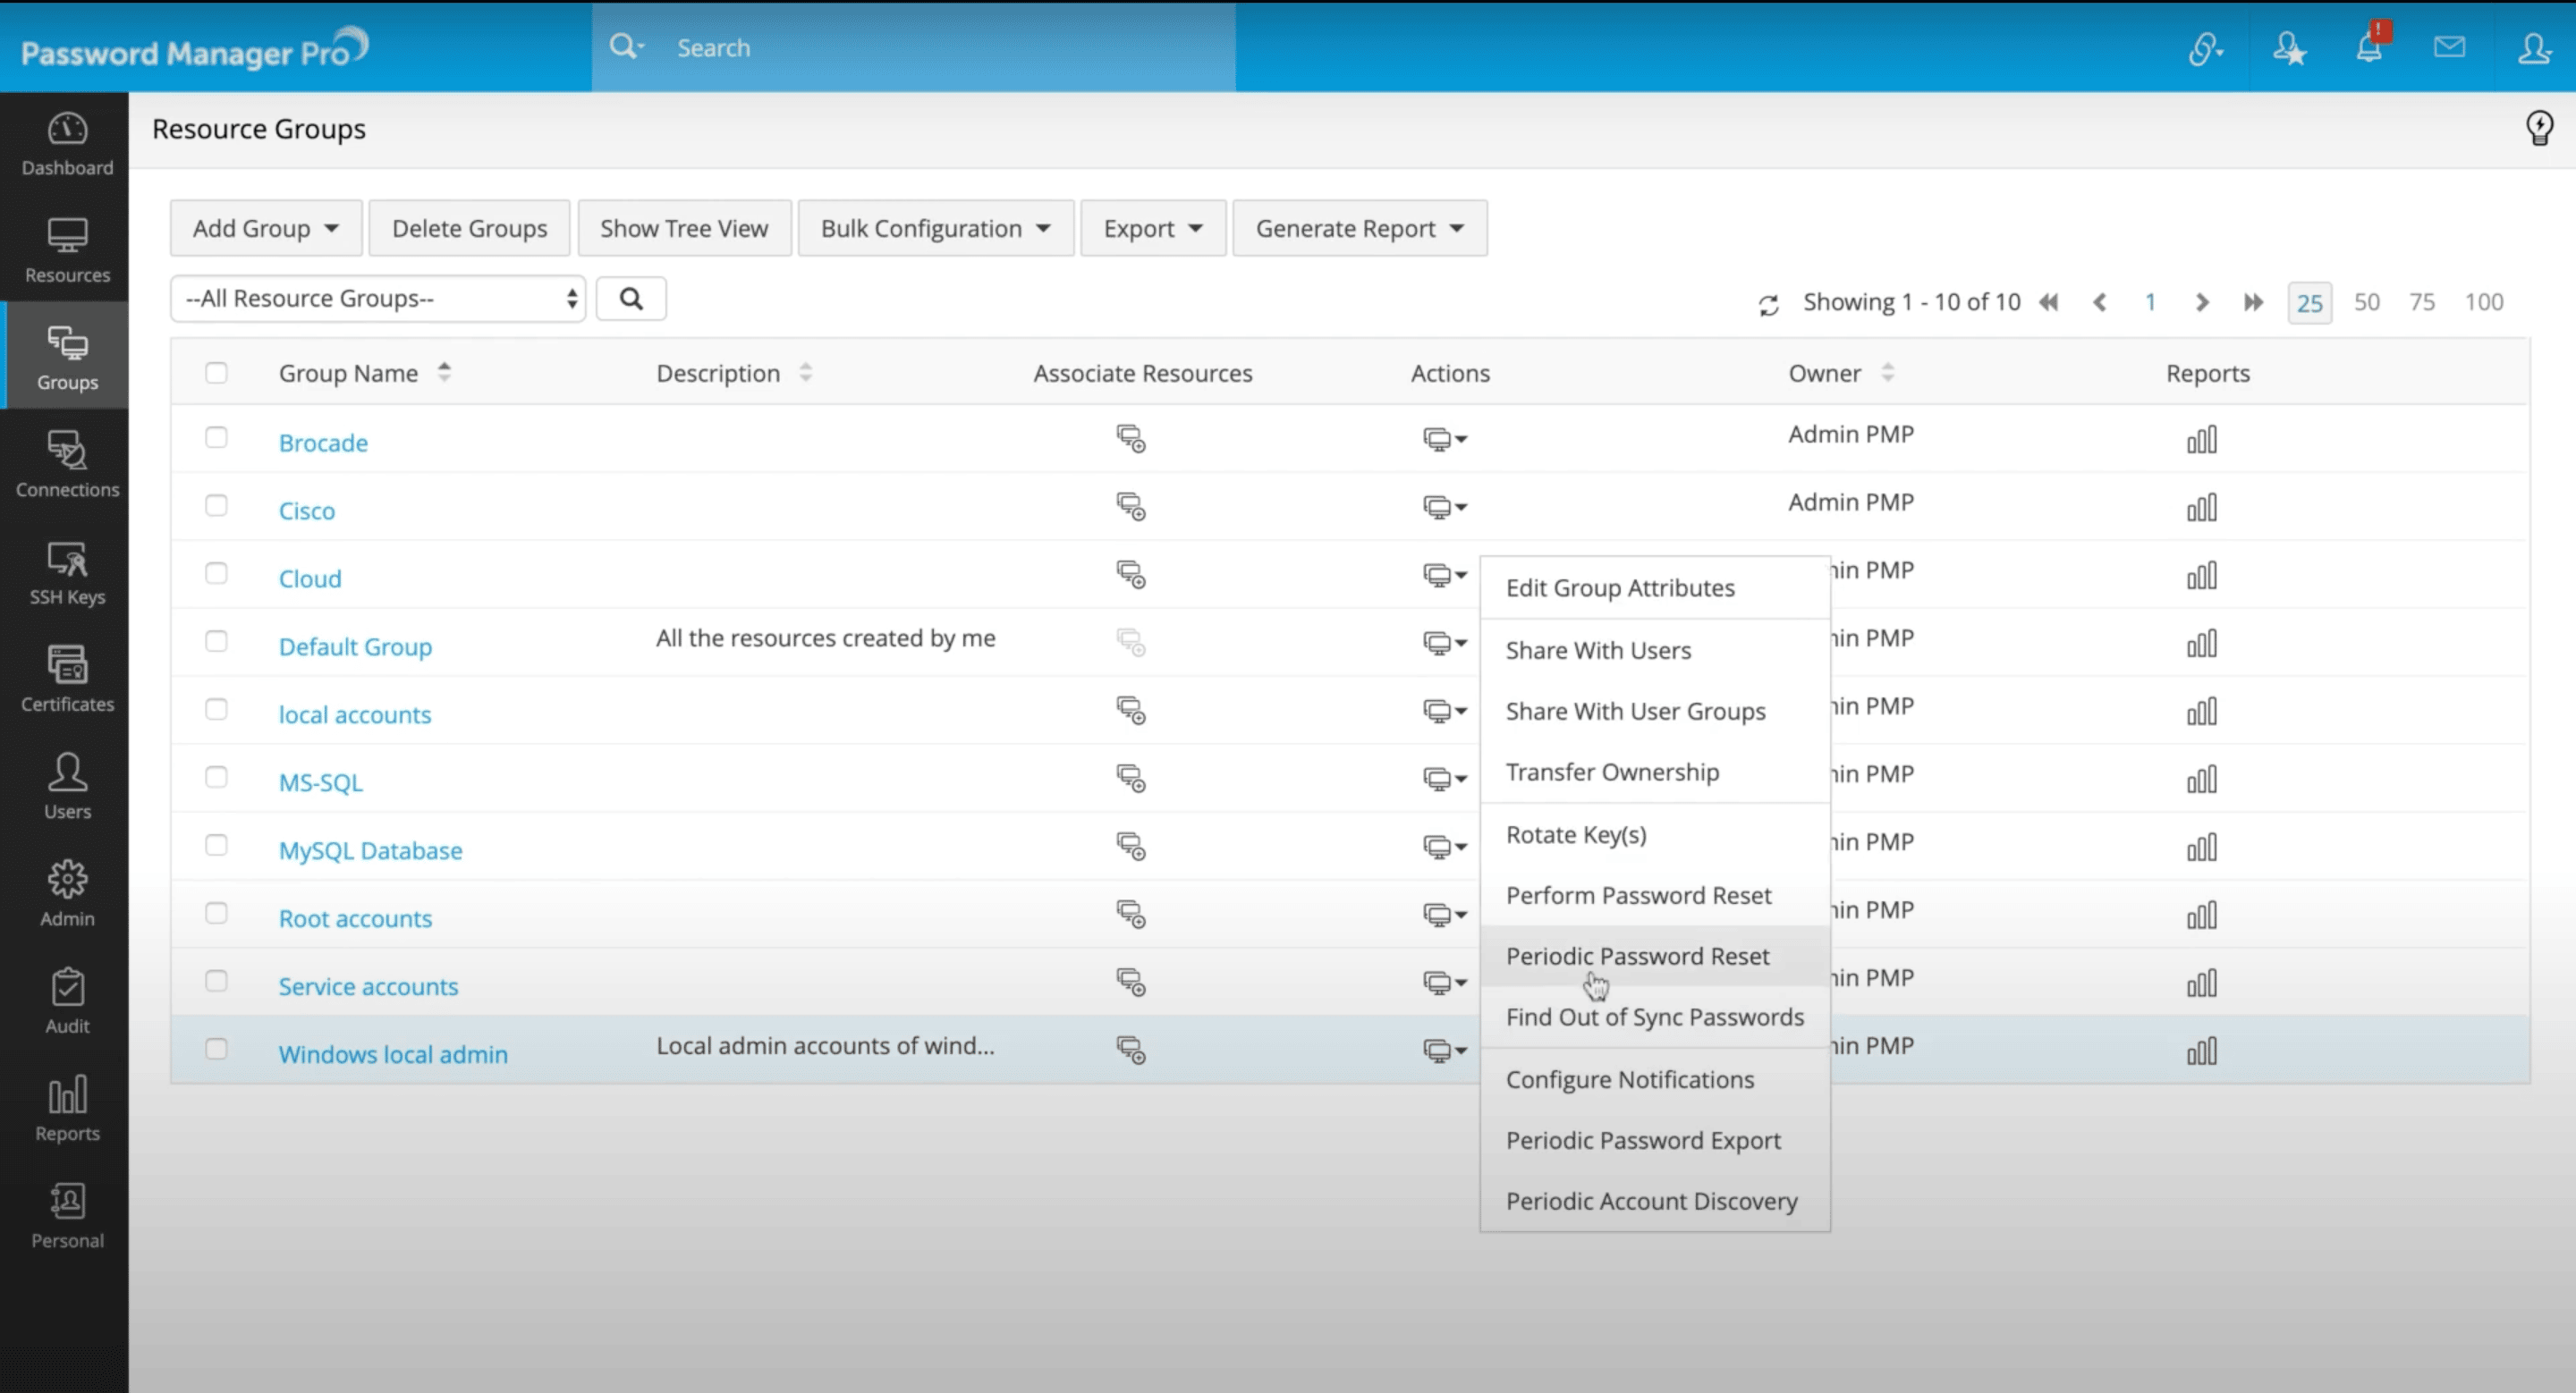
Task: Open the All Resource Groups selector
Action: [378, 299]
